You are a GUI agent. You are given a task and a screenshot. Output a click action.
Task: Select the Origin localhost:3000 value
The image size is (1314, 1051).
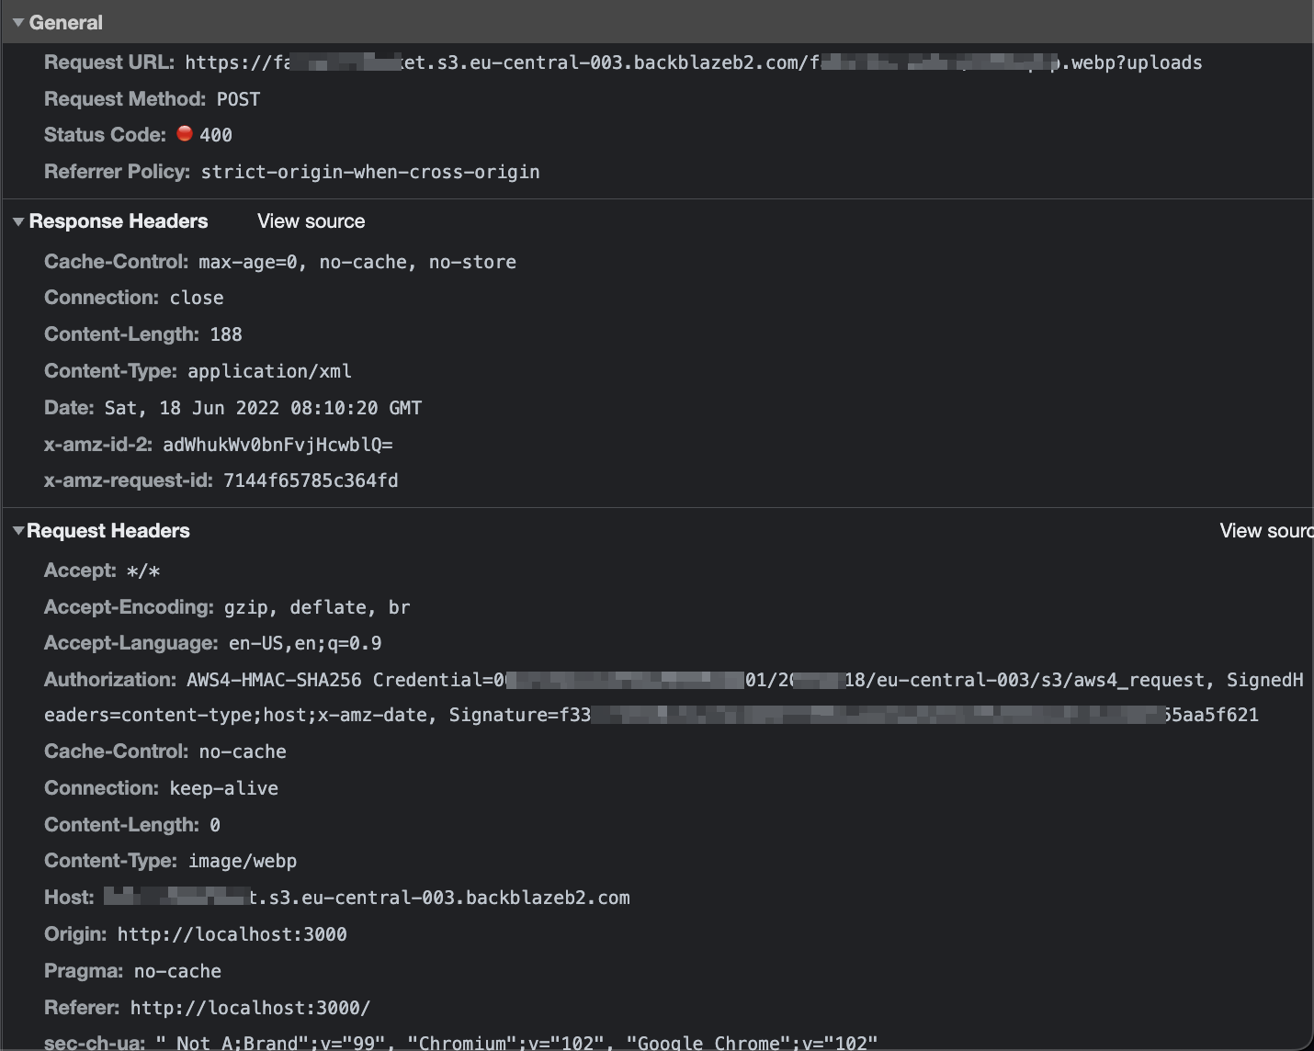pyautogui.click(x=232, y=934)
